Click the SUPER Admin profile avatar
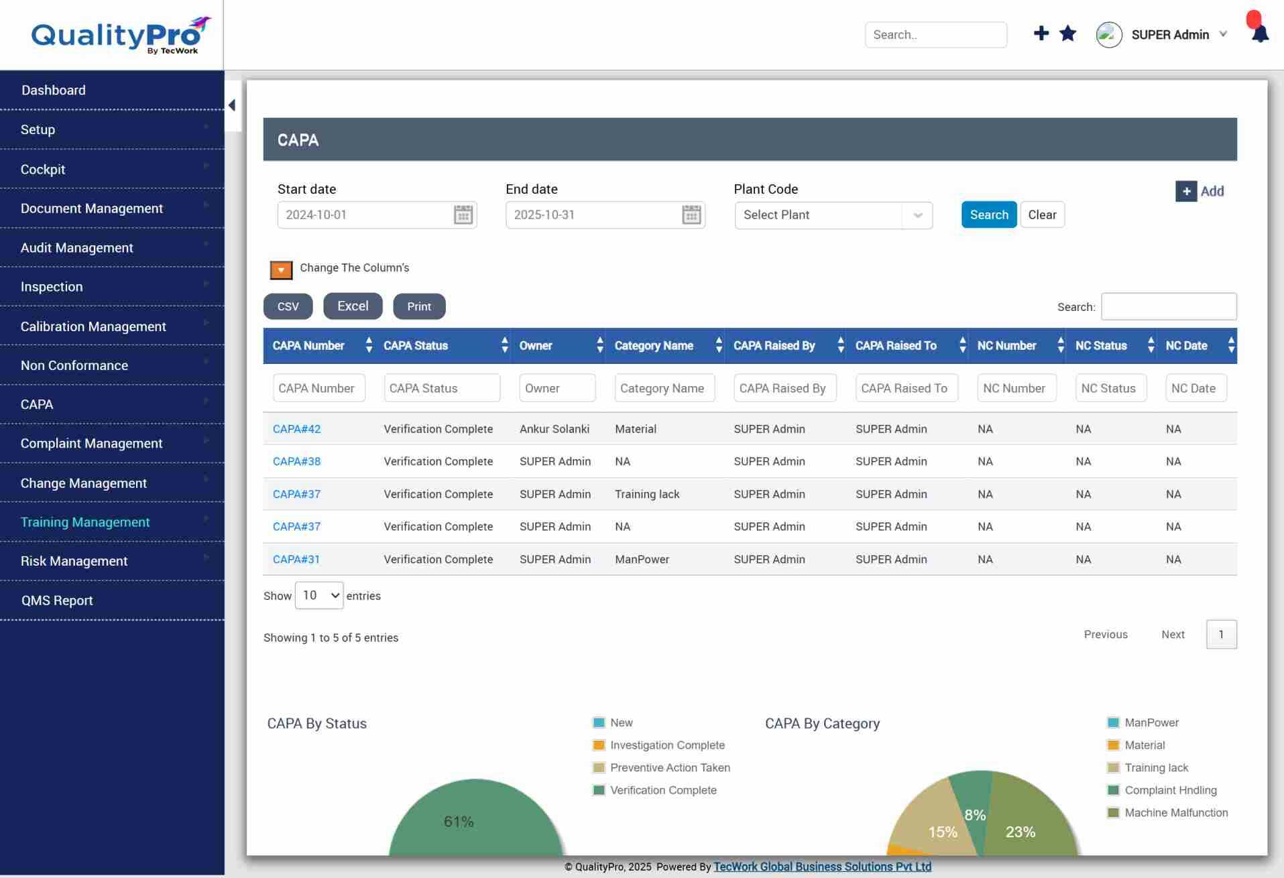 (x=1109, y=35)
